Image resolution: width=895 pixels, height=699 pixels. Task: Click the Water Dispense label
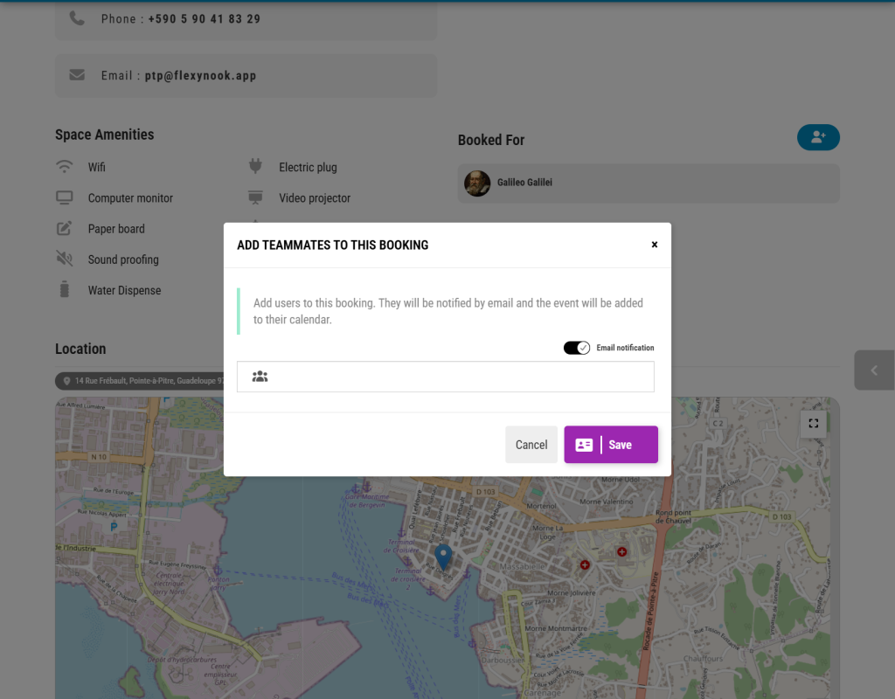[x=124, y=290]
